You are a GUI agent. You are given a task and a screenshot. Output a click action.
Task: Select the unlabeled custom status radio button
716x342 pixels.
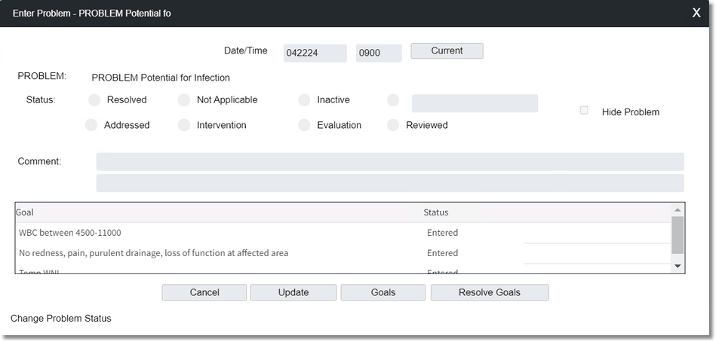coord(393,100)
